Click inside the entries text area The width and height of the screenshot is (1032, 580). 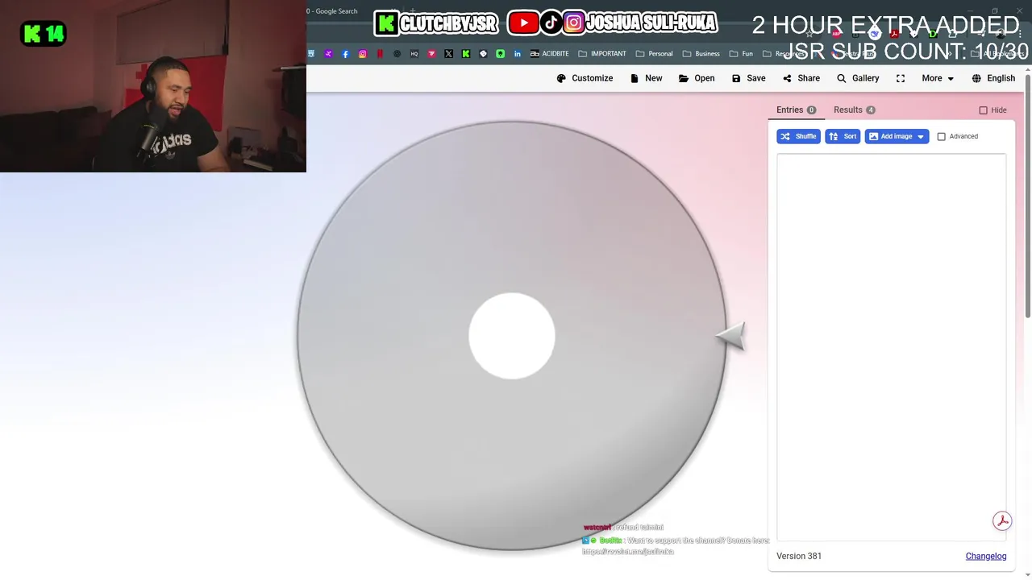pos(891,346)
